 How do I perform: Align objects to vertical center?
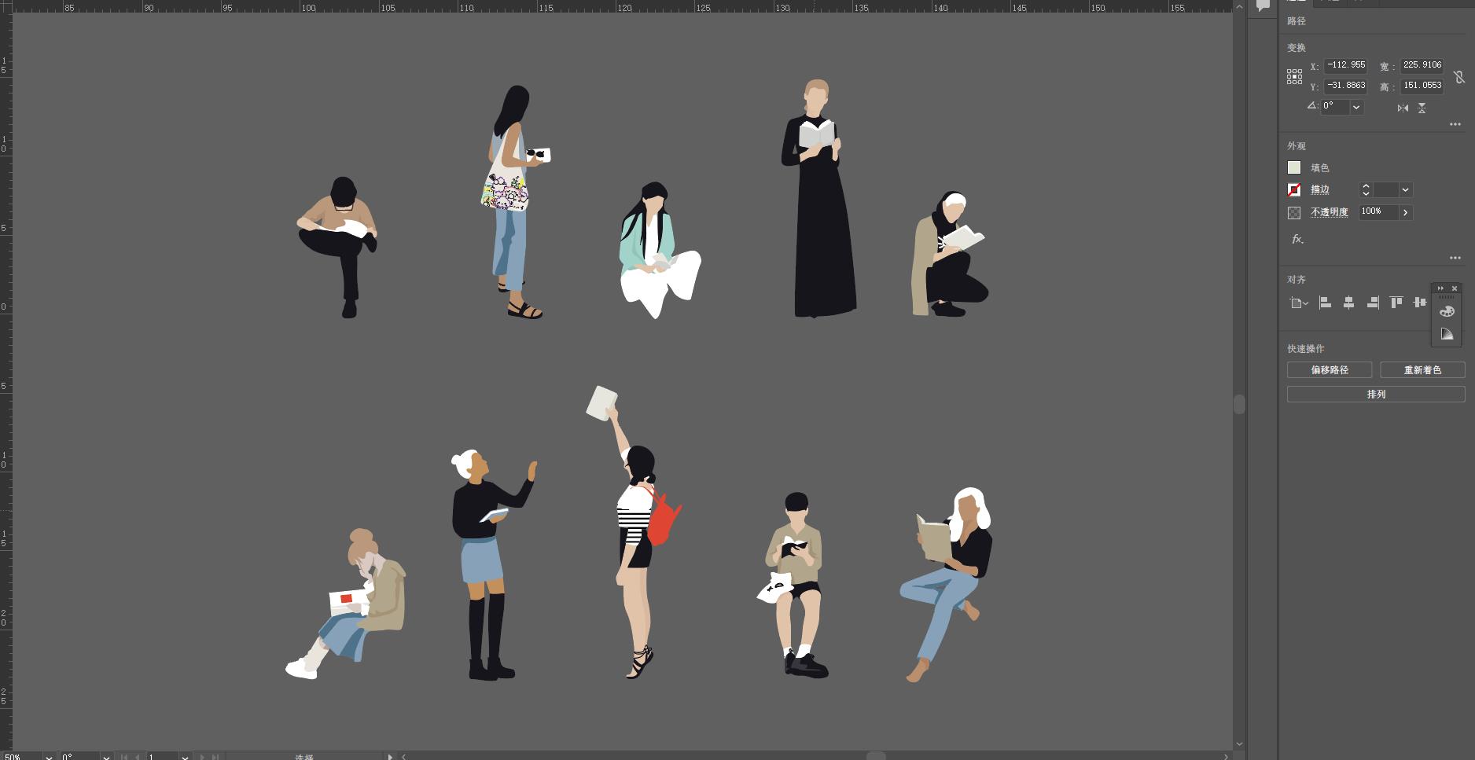(1420, 302)
